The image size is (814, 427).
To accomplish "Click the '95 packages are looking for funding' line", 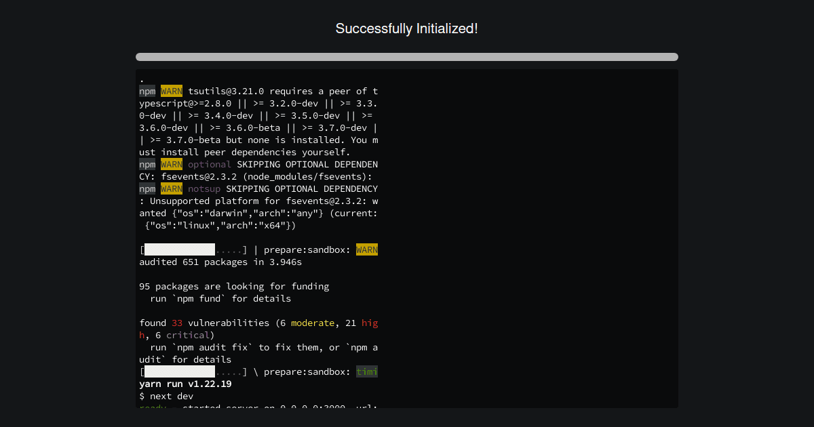I will coord(234,286).
